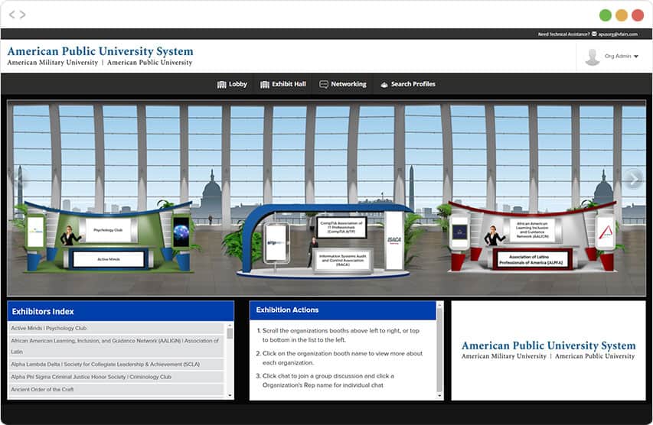This screenshot has width=653, height=425.
Task: Open the African American Learning Inclusion Network sign
Action: tap(533, 230)
